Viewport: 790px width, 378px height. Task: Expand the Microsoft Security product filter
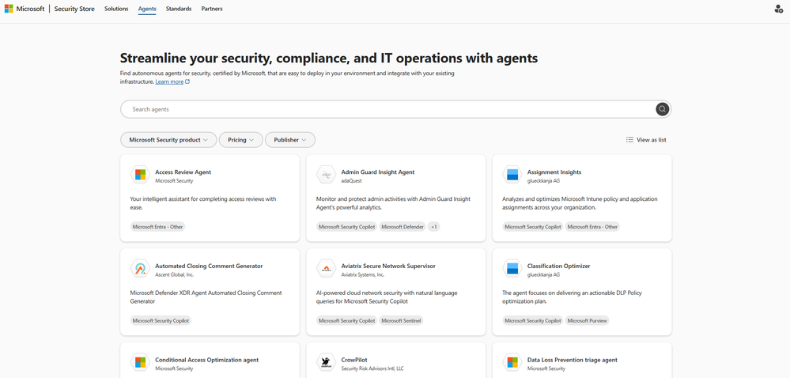click(x=168, y=140)
